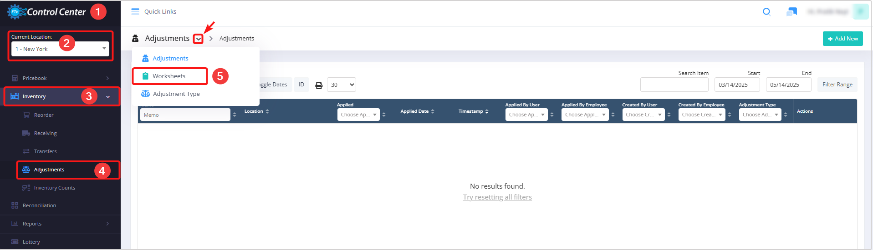
Task: Click the ID button
Action: (x=301, y=85)
